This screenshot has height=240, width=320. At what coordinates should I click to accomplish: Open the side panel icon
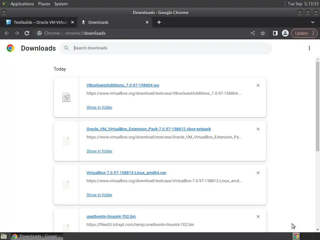[x=275, y=33]
